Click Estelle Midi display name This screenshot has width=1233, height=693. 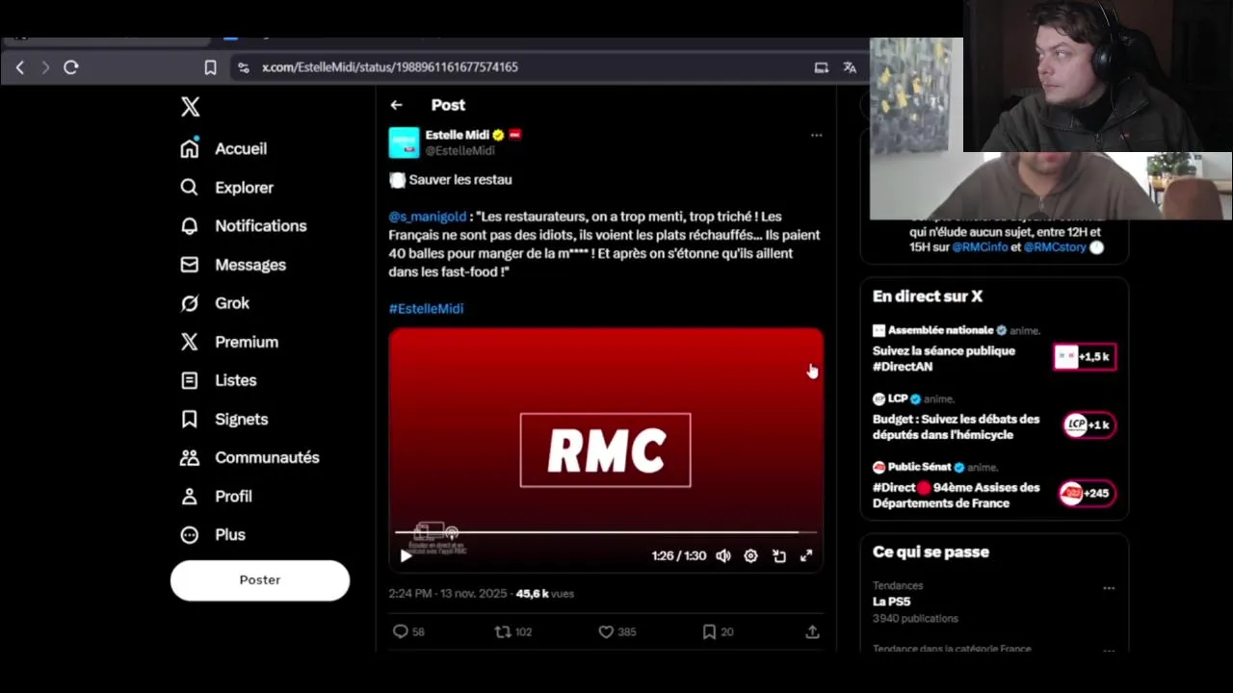click(458, 135)
